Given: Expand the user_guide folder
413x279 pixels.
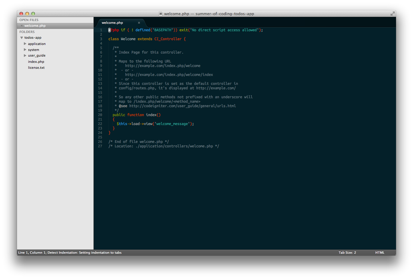Looking at the screenshot, I should tap(25, 56).
